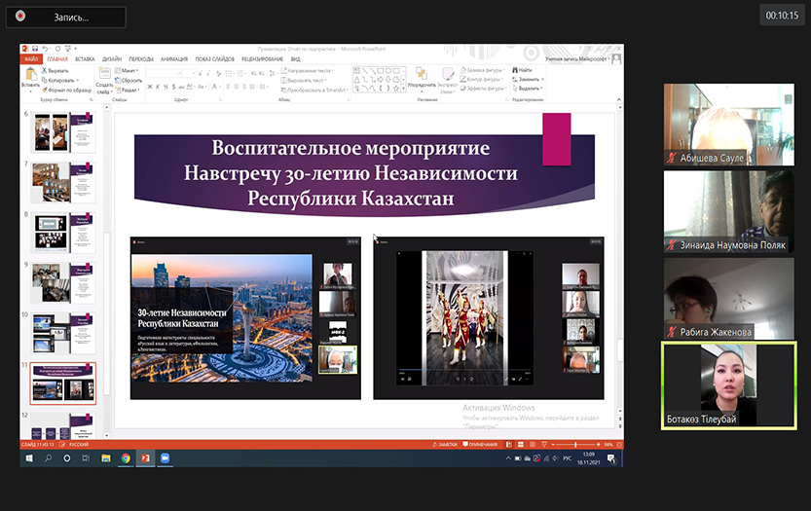The image size is (811, 511).
Task: Click the Format Painter (Формат по образцу)
Action: 65,89
